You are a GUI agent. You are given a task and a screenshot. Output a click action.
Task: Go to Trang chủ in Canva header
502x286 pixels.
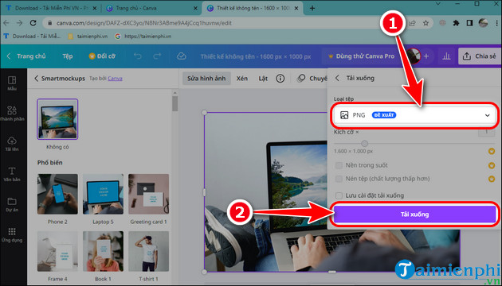click(x=31, y=56)
